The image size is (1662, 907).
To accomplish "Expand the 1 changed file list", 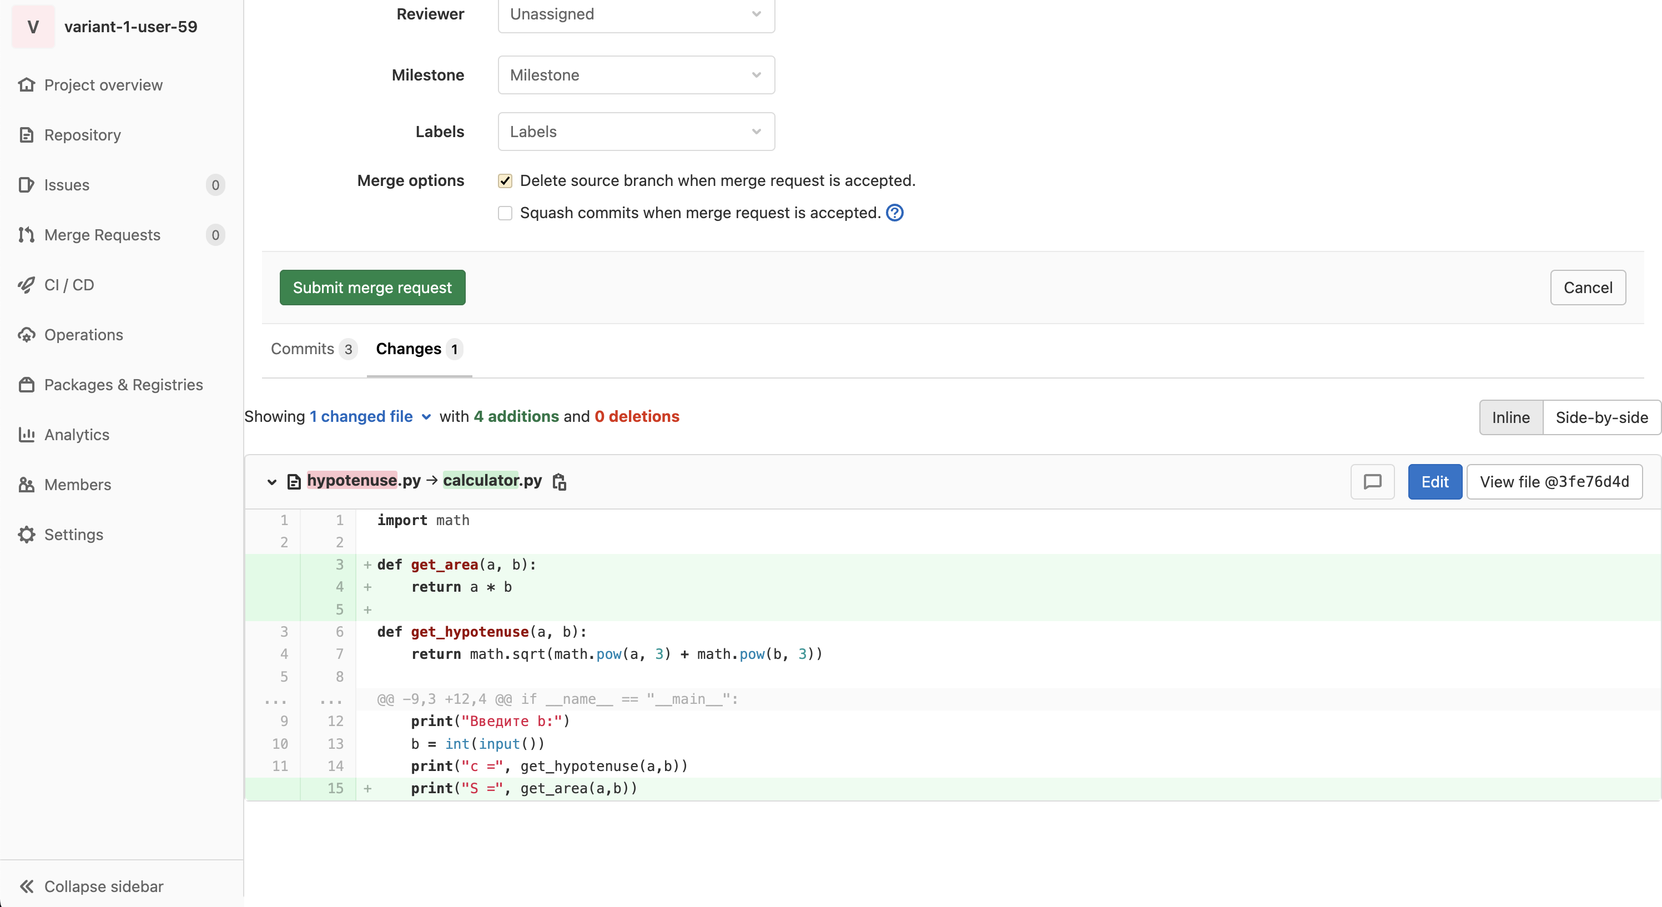I will [370, 417].
